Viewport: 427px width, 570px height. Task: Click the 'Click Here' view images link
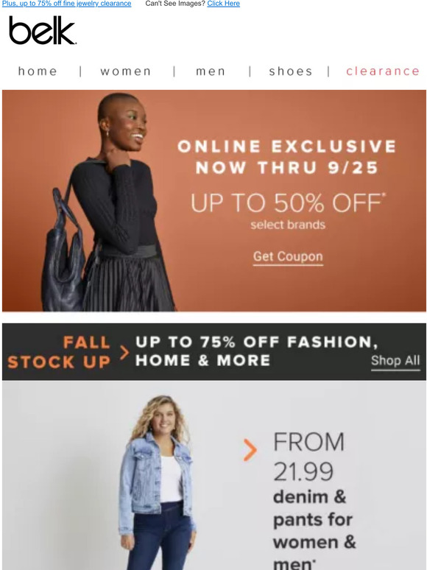(224, 4)
